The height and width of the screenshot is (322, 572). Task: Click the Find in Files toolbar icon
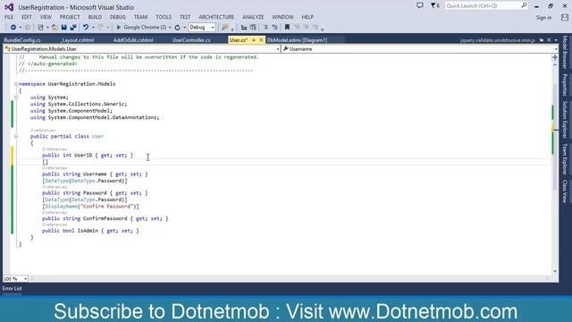225,28
